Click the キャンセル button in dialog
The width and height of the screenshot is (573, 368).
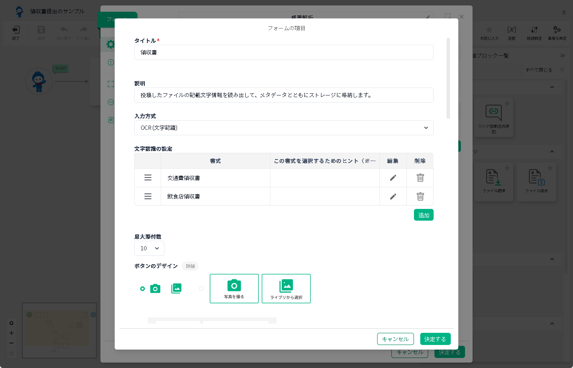tap(395, 339)
